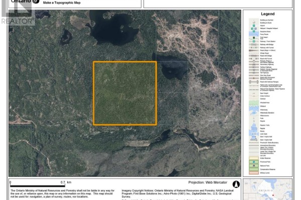This screenshot has width=301, height=200.
Task: Click the Railway / Train Station legend symbol
Action: [x=254, y=41]
